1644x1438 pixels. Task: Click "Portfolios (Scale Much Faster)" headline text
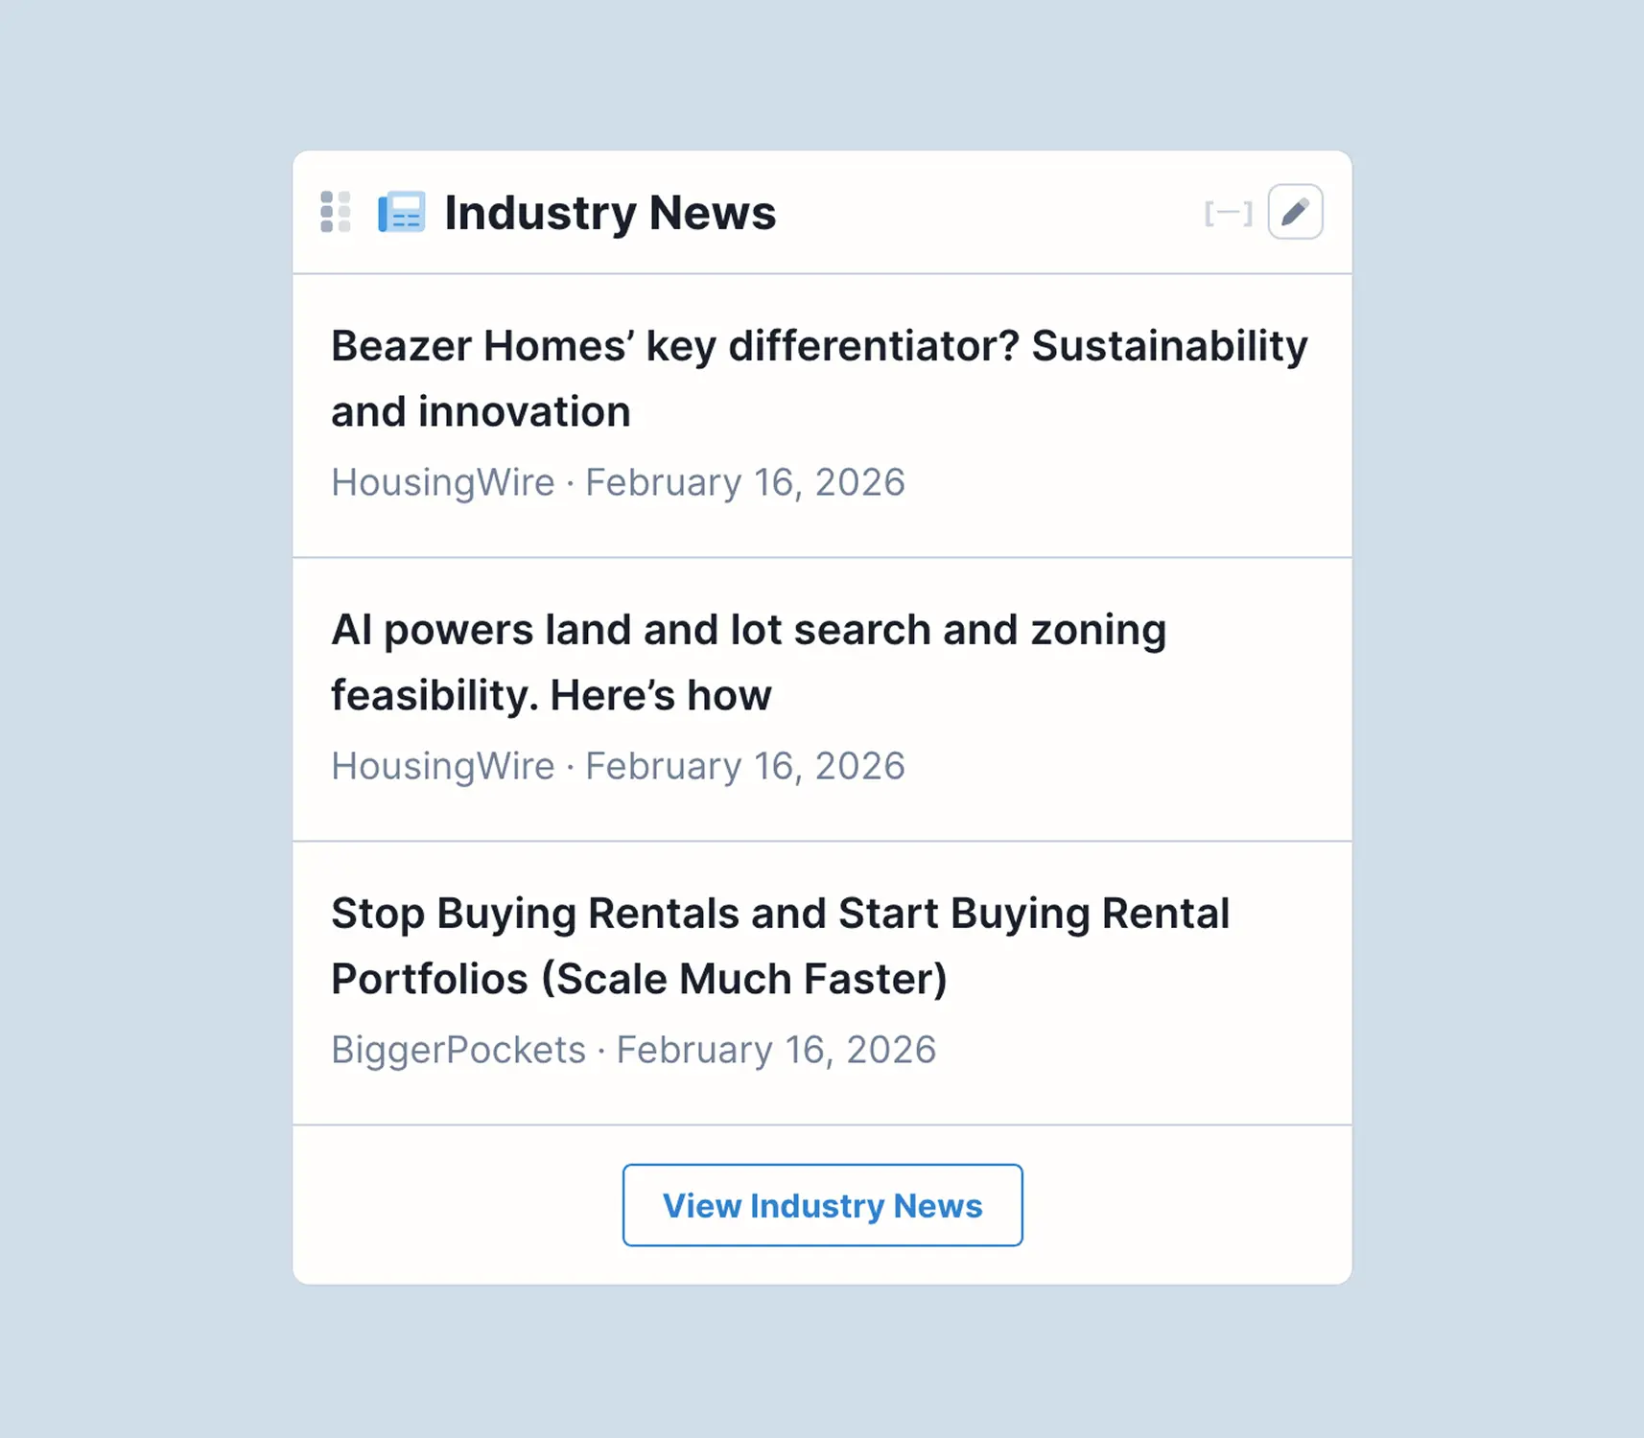point(639,980)
